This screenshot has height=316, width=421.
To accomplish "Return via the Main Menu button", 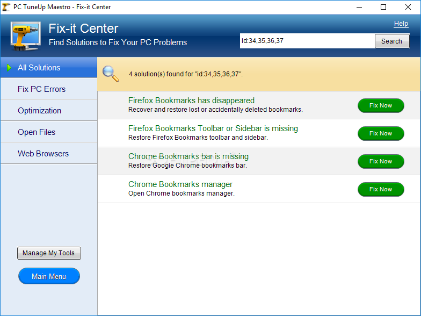I will coord(49,276).
